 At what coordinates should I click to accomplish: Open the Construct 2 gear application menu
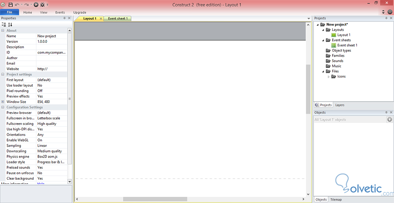point(3,4)
